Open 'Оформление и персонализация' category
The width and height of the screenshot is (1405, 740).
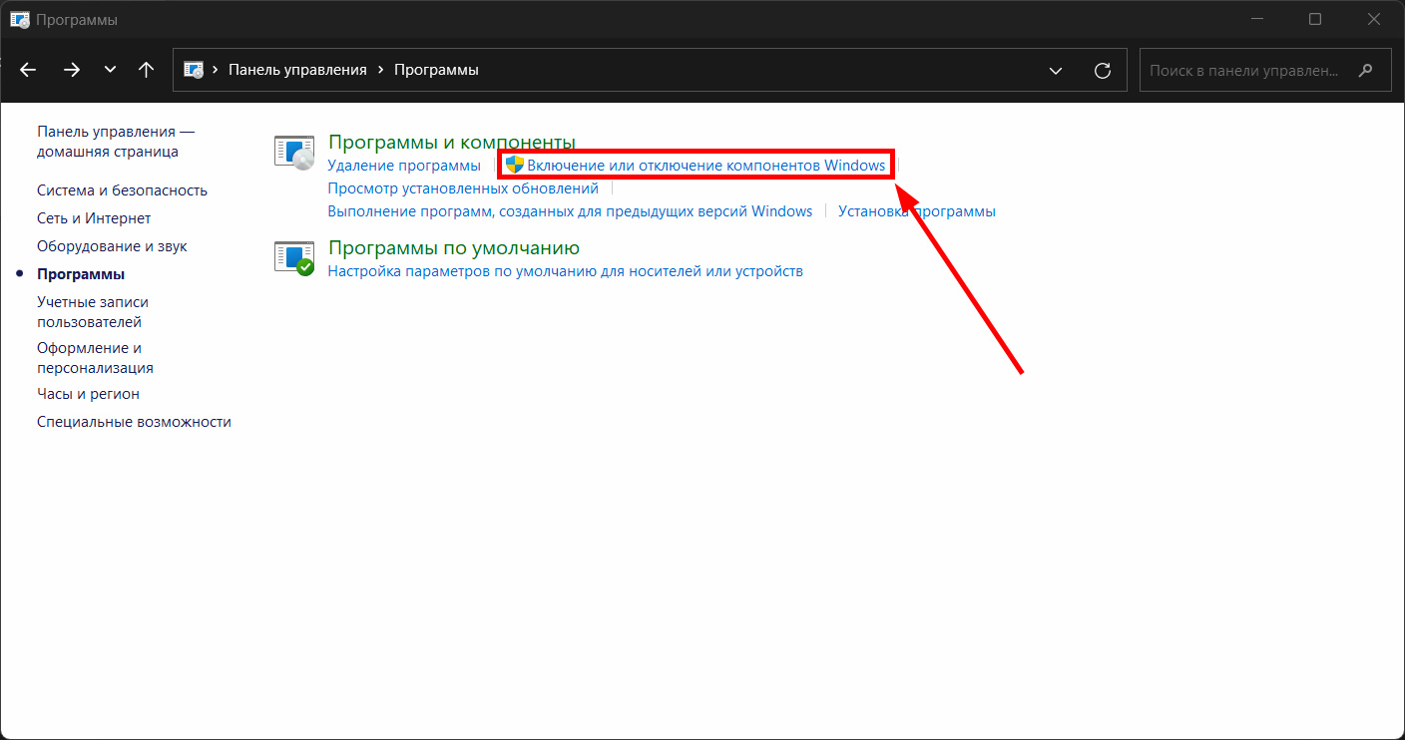click(95, 357)
